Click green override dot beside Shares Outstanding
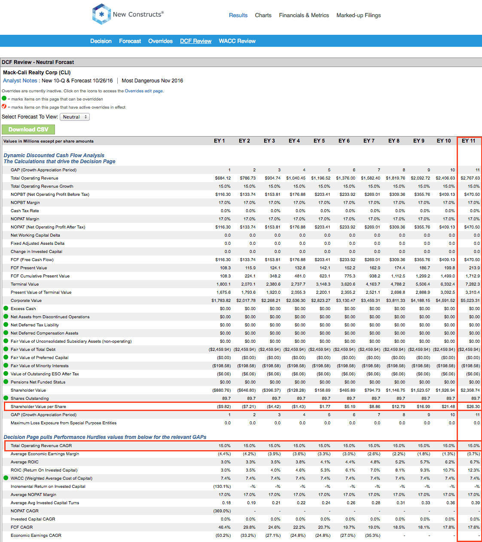Screen dimensions: 482x542 coord(6,398)
